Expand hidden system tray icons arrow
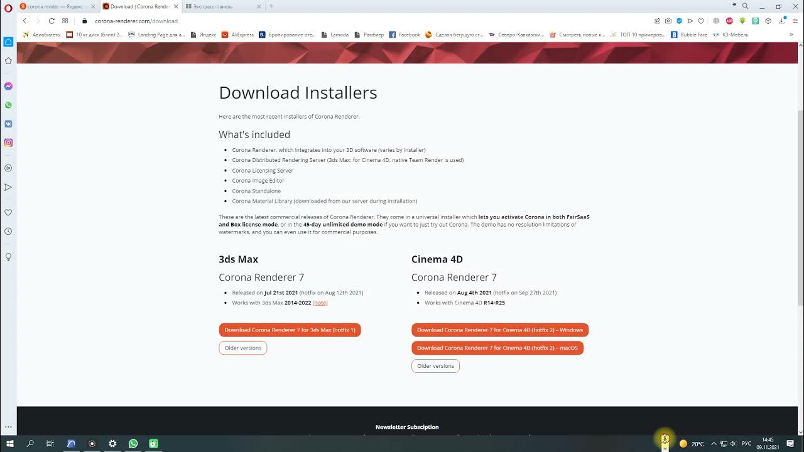Viewport: 804px width, 452px height. [x=714, y=443]
